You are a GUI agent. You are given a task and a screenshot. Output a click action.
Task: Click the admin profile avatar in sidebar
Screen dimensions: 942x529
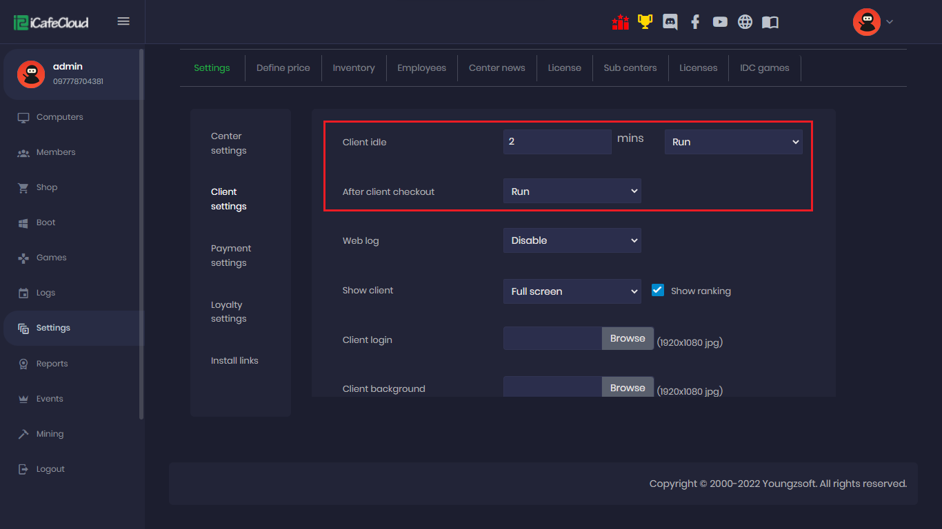click(31, 74)
